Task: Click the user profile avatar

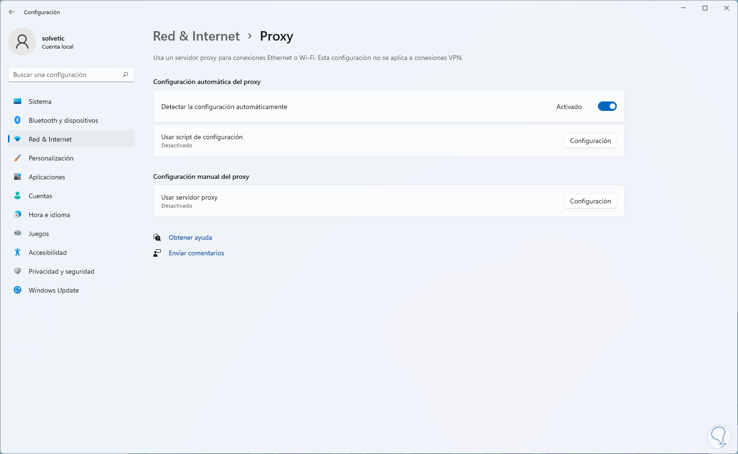Action: [22, 42]
